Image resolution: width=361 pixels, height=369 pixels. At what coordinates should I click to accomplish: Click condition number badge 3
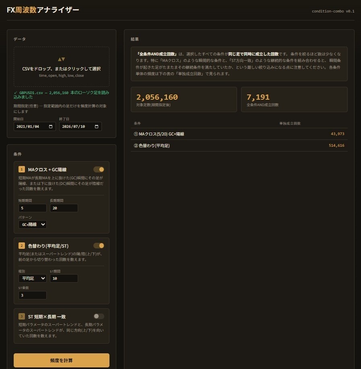pos(22,316)
